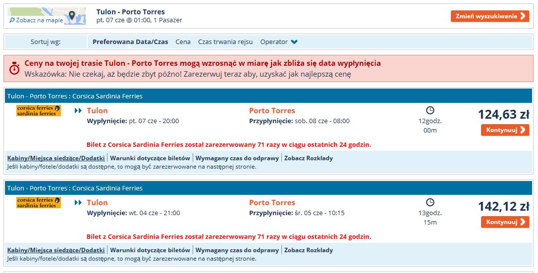Image resolution: width=538 pixels, height=273 pixels.
Task: Open 'Zobacz Rozkłady' for the 20:00 sailing
Action: (309, 158)
